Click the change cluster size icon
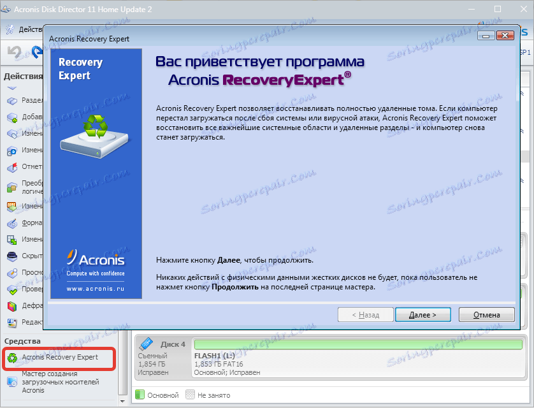The width and height of the screenshot is (534, 408). coord(12,240)
